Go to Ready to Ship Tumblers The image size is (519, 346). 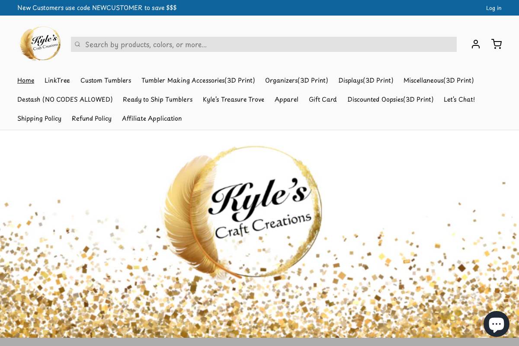tap(157, 99)
